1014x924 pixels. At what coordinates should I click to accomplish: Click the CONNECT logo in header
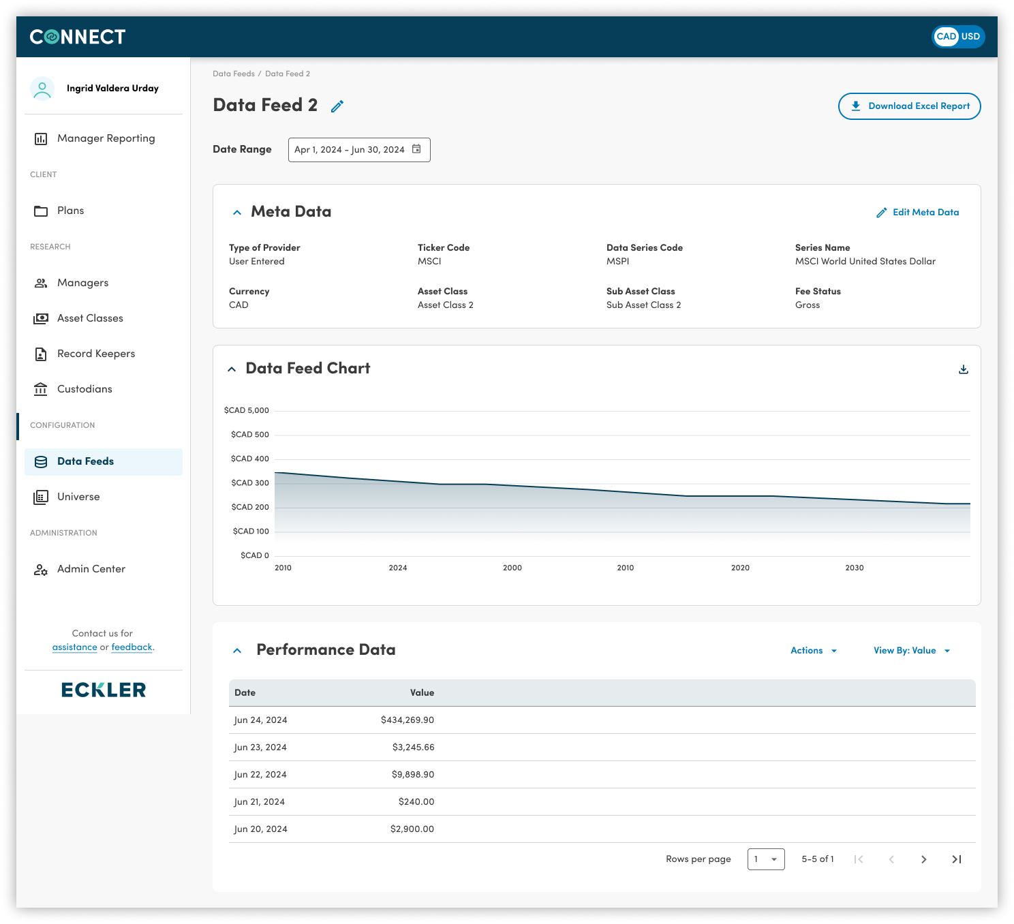click(78, 37)
